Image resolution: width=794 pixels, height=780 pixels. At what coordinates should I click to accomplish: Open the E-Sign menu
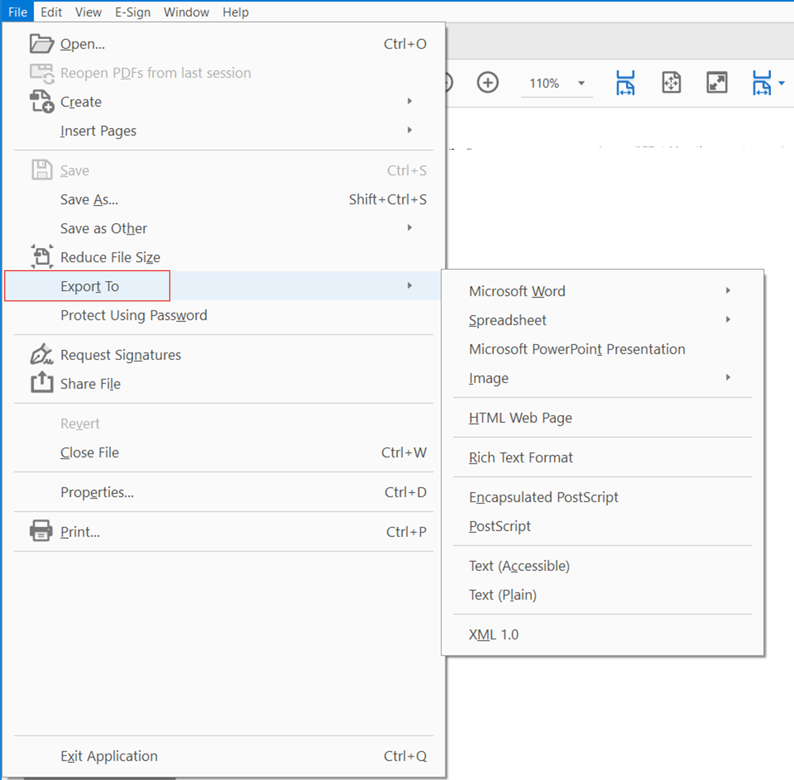132,12
